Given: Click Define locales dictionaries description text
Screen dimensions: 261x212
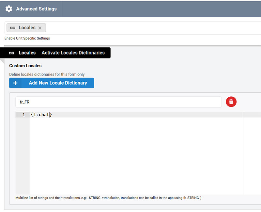Looking at the screenshot, I should pos(47,74).
